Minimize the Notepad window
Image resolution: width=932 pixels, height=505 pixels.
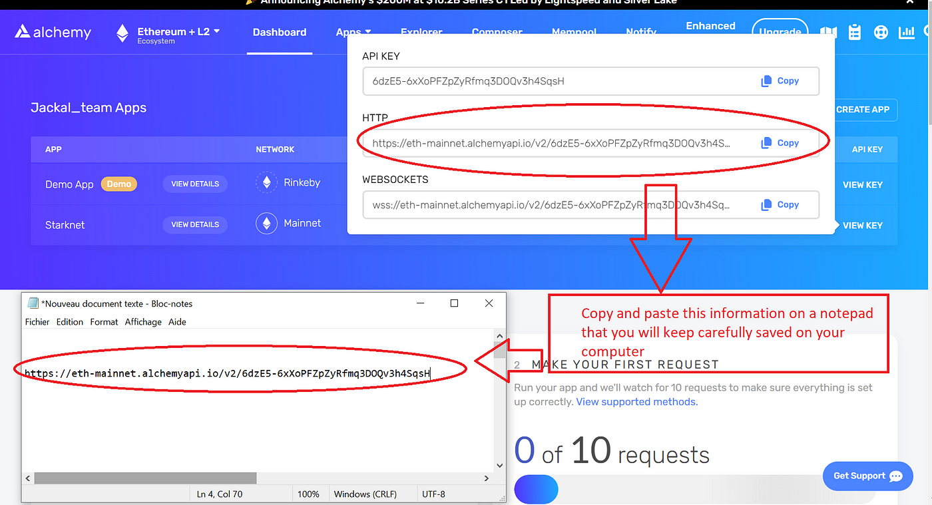(x=420, y=303)
